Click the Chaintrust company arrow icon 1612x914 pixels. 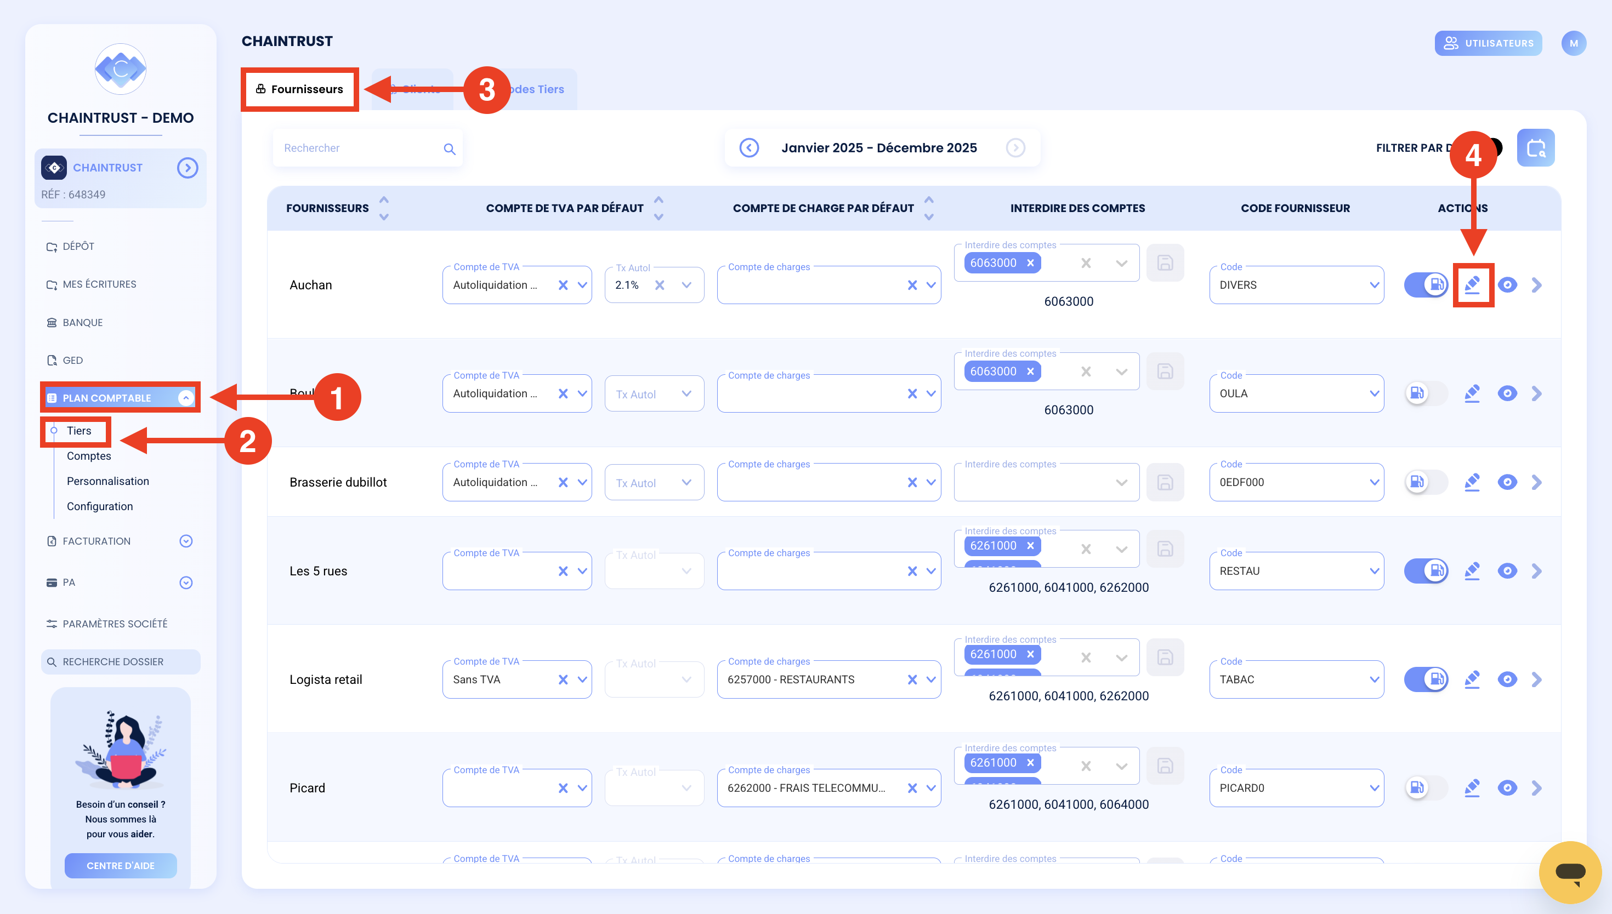coord(187,168)
